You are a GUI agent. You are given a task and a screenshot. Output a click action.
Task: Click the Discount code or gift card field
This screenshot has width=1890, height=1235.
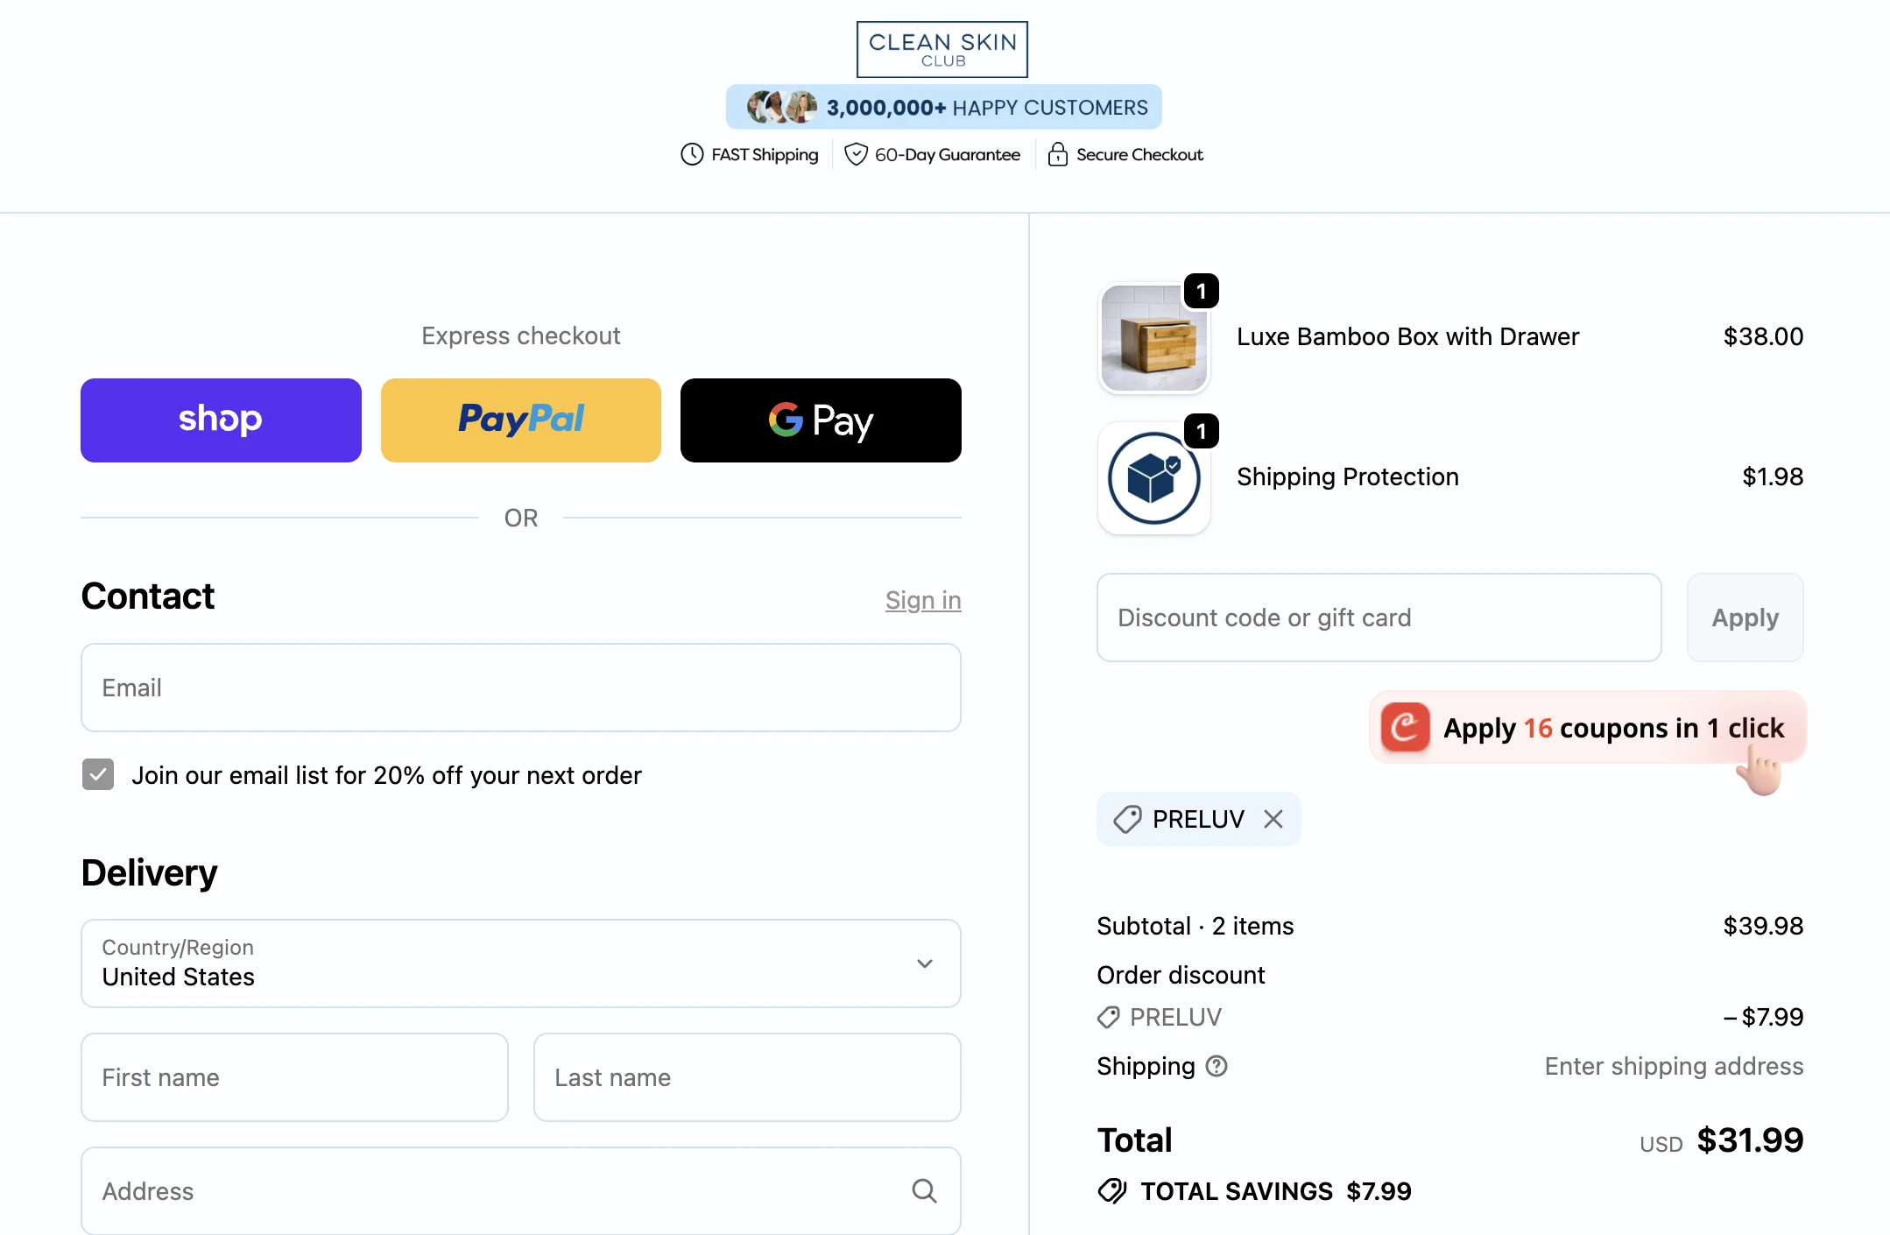(1379, 617)
